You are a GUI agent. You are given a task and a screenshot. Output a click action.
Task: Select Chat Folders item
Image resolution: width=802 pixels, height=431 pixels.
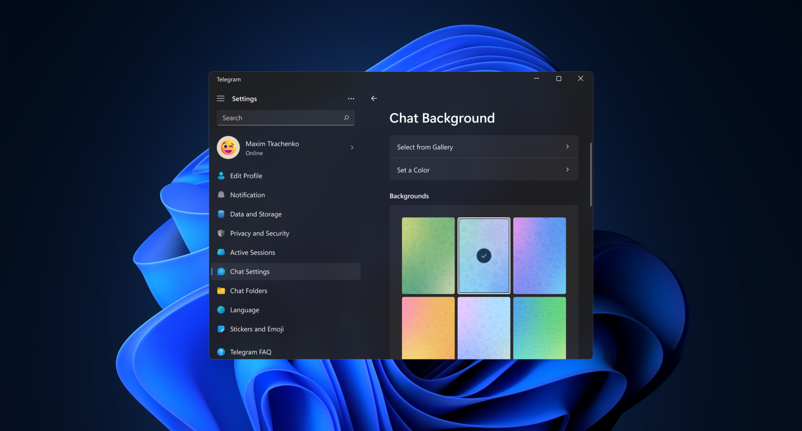point(285,291)
